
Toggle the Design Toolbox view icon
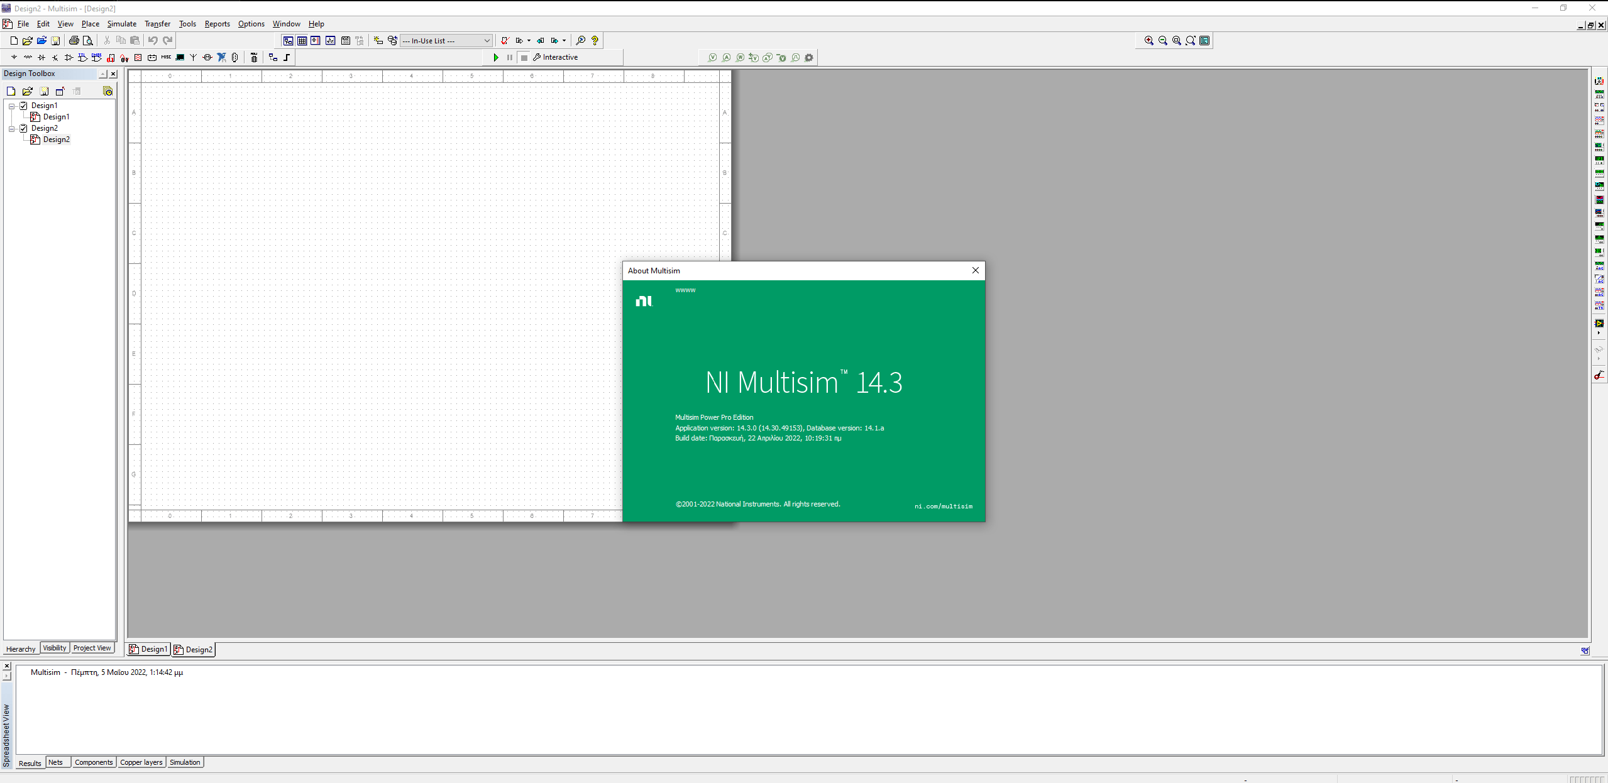tap(288, 40)
